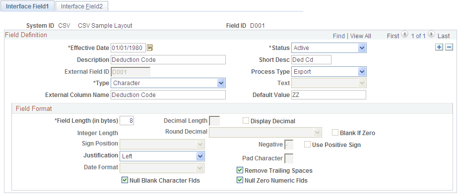Uncheck Null Blank Character Flds

coord(125,180)
